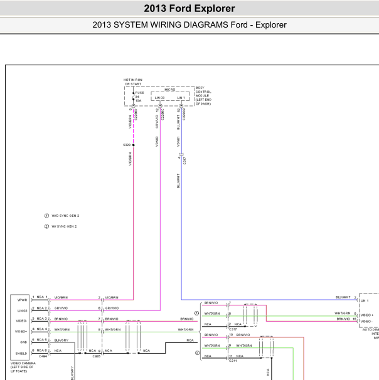Select 'BRN/VIO' label at mirror pin 16
The height and width of the screenshot is (380, 379).
pyautogui.click(x=343, y=319)
